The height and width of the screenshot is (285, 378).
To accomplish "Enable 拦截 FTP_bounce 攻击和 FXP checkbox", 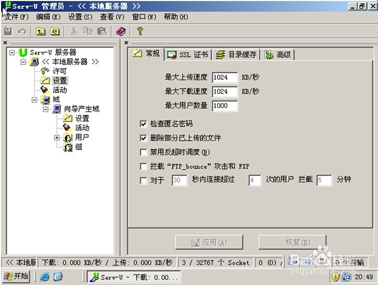I will tap(143, 166).
